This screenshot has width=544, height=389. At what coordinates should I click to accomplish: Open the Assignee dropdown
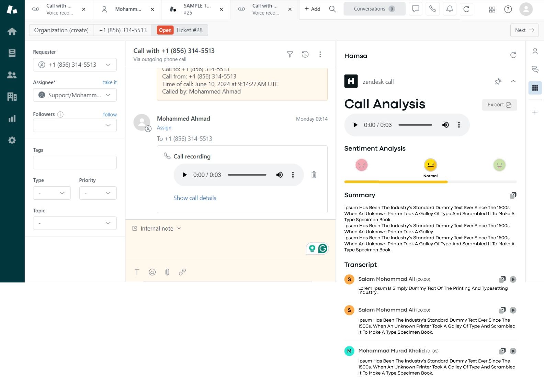point(75,95)
